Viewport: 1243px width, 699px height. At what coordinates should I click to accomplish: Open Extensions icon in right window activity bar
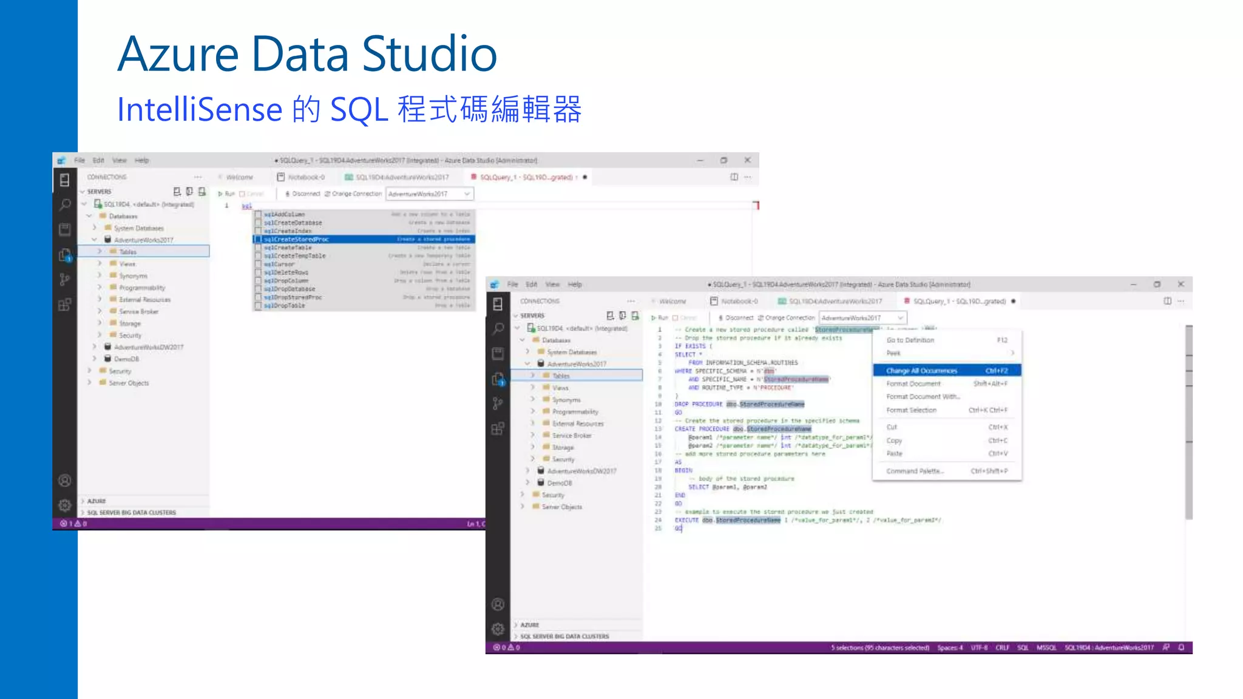tap(498, 428)
